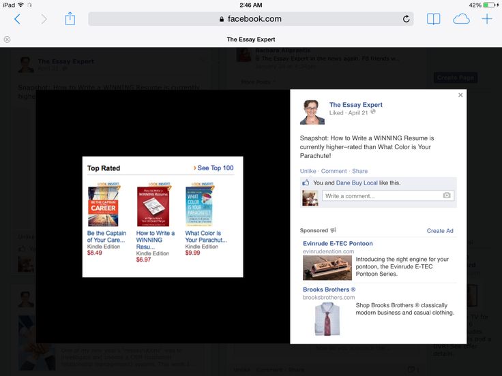Open The Essay Expert page link
The height and width of the screenshot is (376, 502).
click(355, 104)
